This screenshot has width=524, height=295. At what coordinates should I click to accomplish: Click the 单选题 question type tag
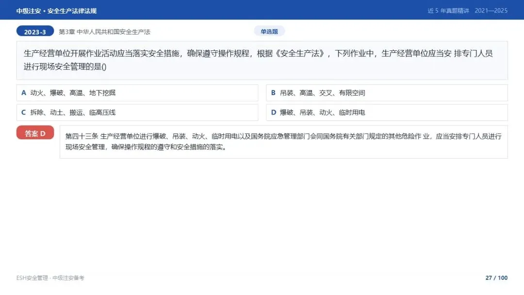(x=269, y=32)
